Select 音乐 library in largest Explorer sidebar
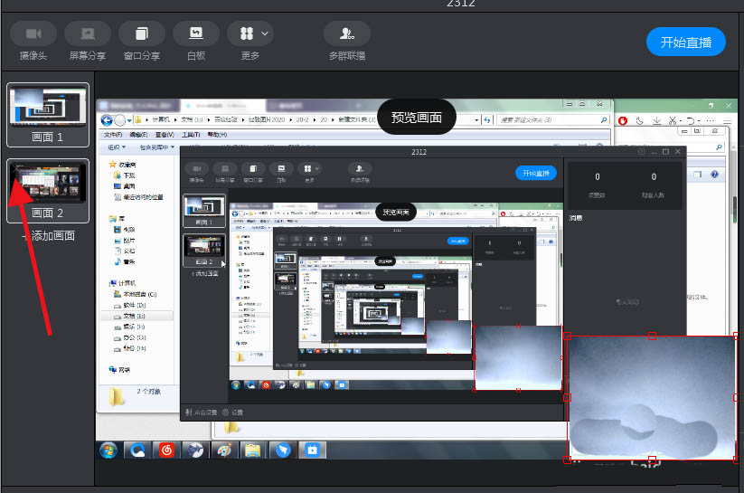The image size is (744, 493). pos(125,261)
